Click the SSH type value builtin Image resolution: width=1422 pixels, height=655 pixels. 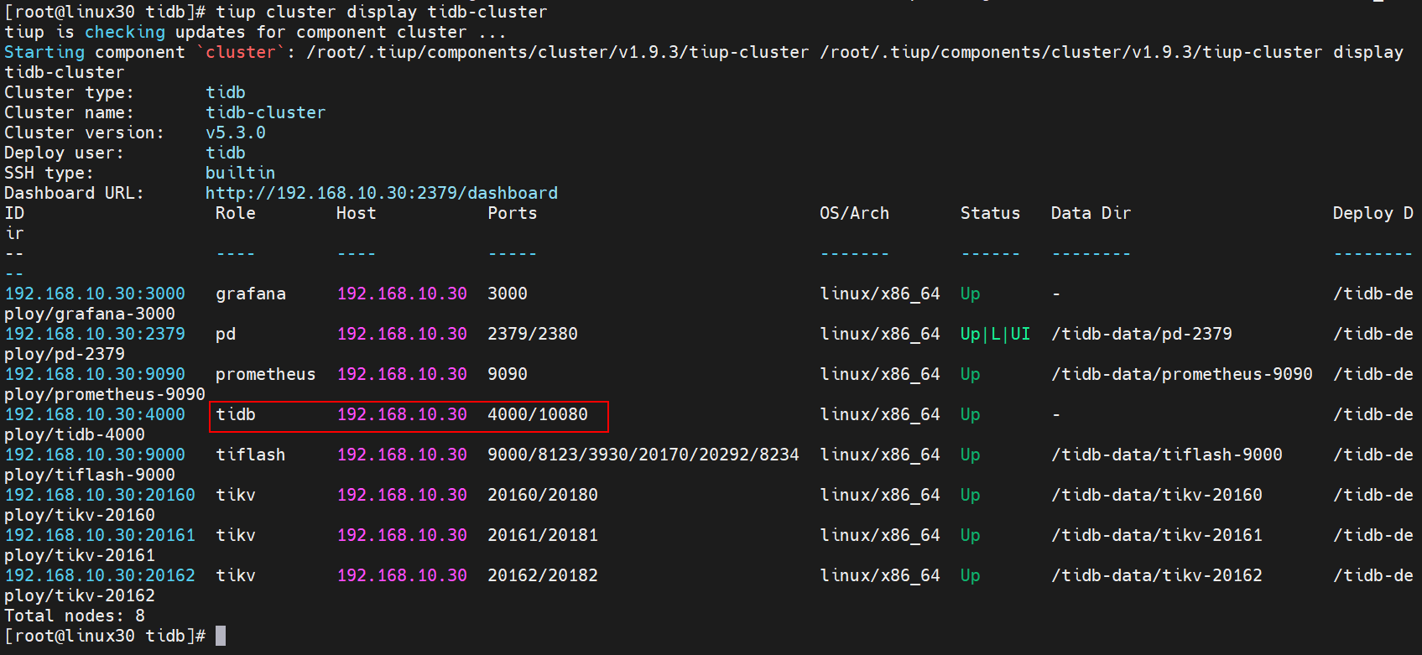click(241, 173)
